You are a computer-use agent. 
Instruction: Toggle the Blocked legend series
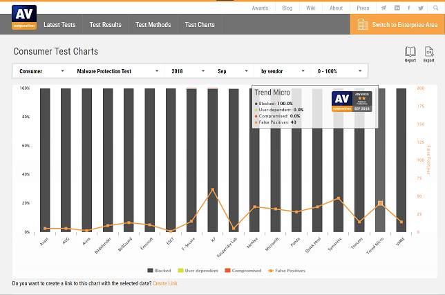159,271
